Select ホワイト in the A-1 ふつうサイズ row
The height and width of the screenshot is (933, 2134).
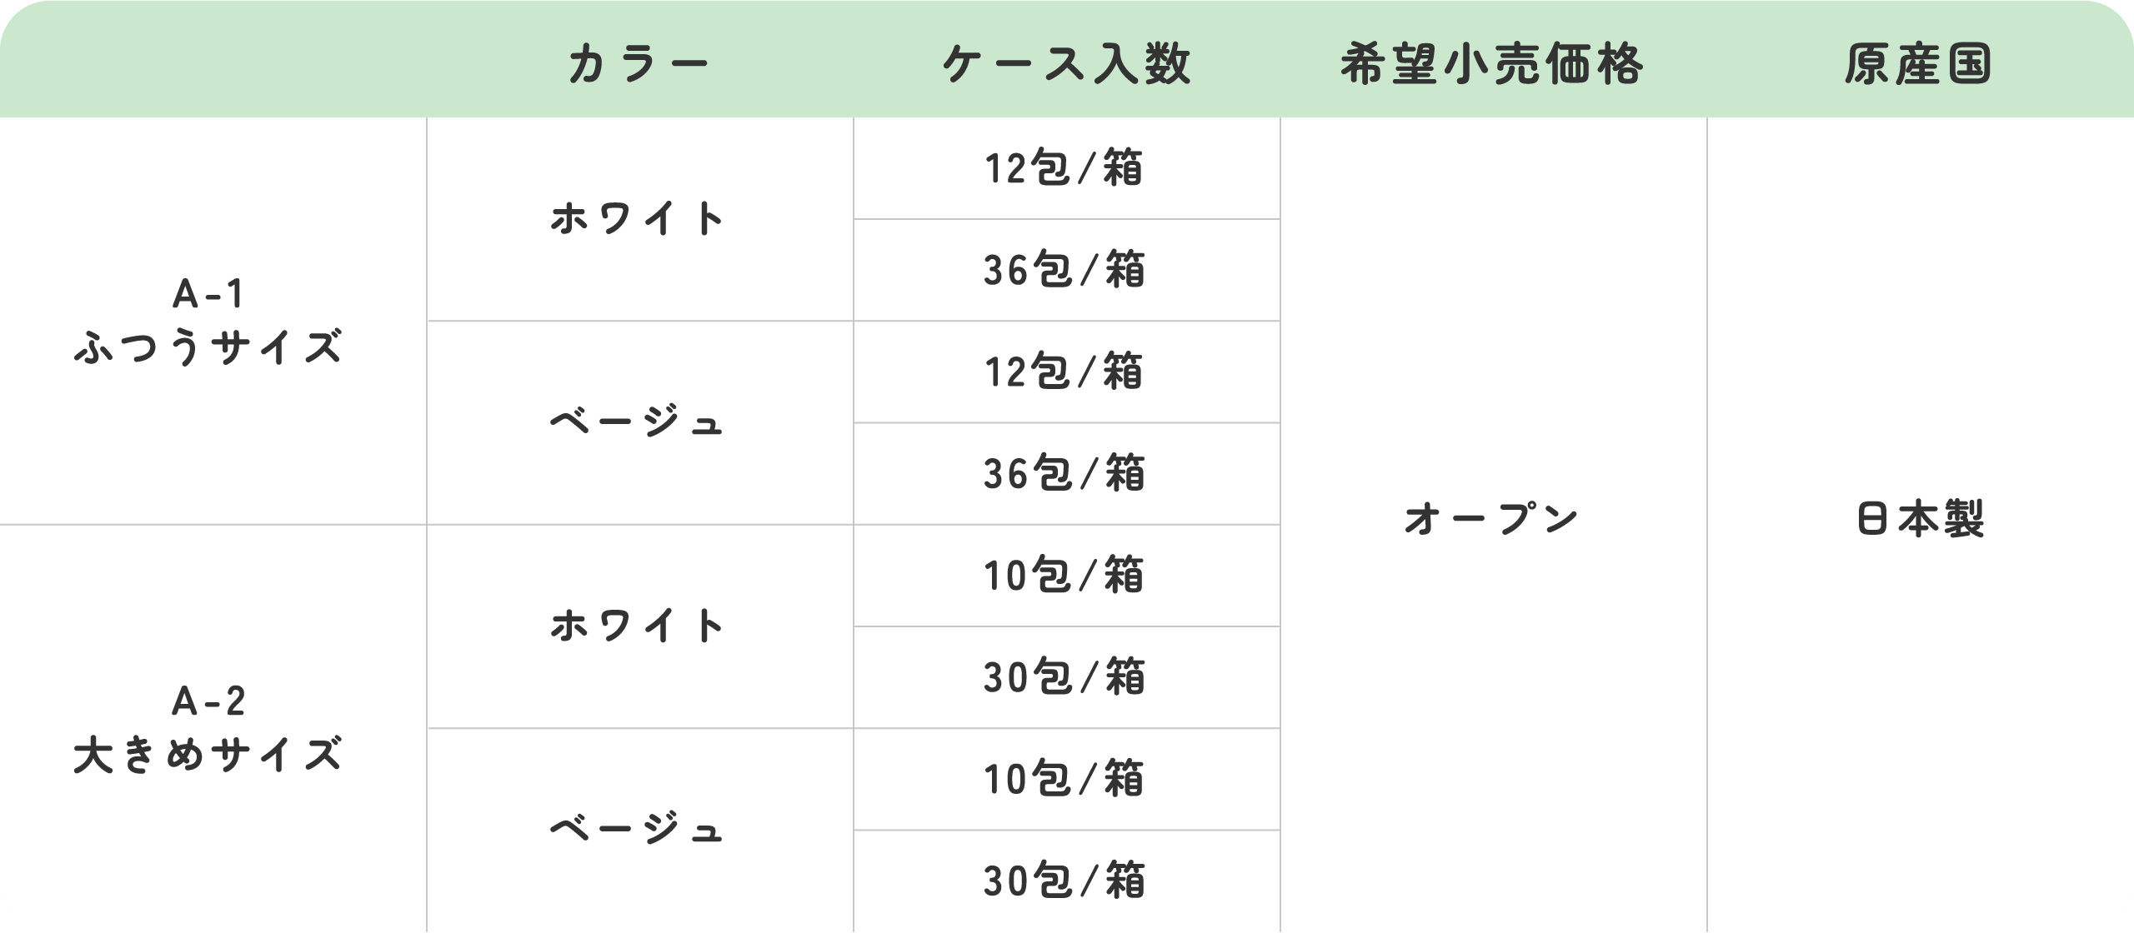639,219
